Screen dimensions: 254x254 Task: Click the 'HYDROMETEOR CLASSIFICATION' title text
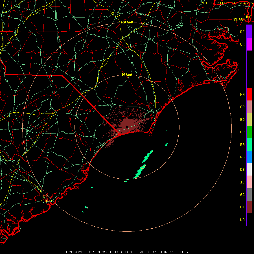tap(99, 252)
